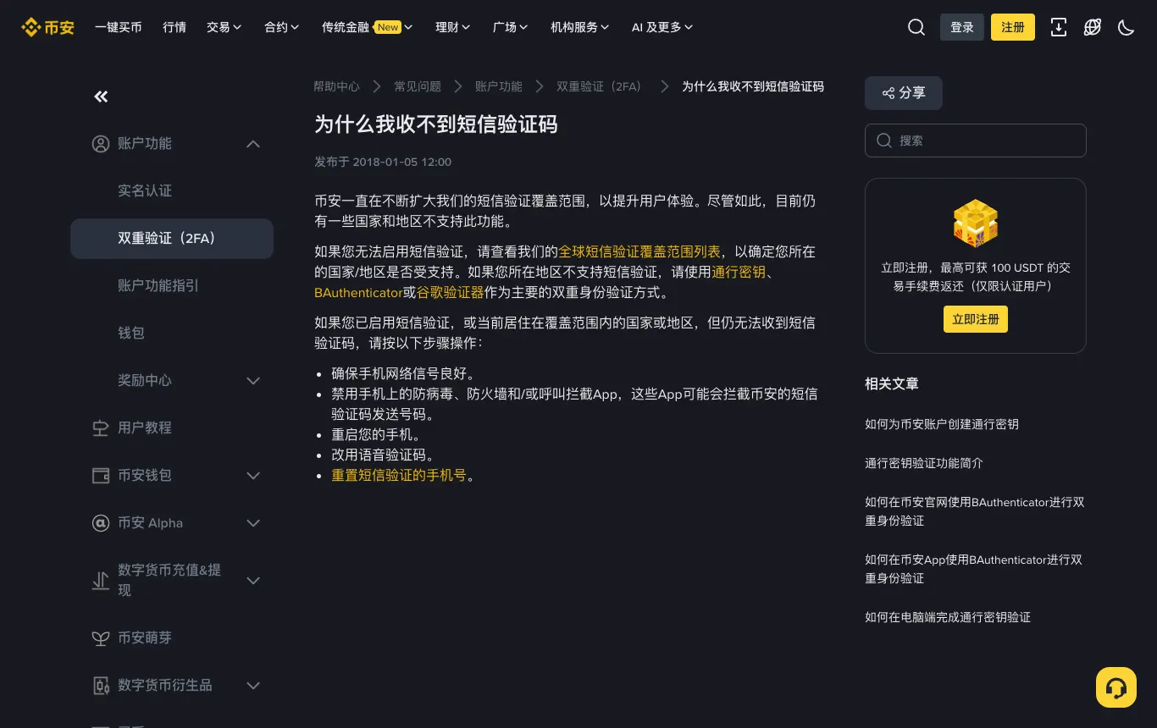Open the 重置短信验证的手机号 link
This screenshot has width=1157, height=728.
tap(399, 475)
